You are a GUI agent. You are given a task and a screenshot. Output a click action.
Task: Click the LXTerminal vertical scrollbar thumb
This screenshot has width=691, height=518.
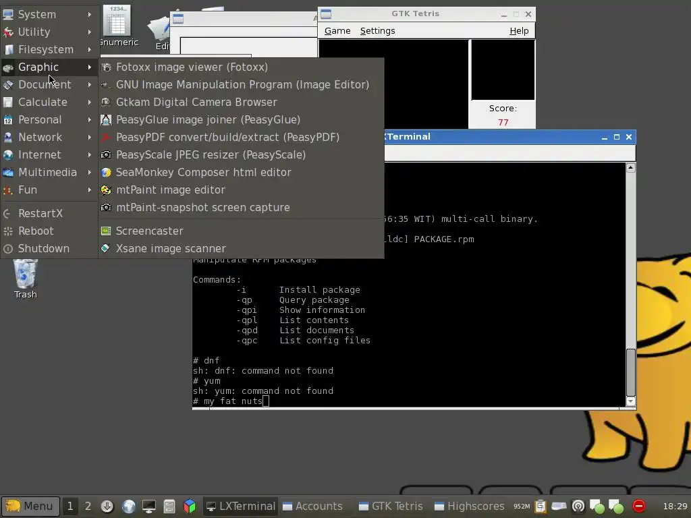pos(631,372)
